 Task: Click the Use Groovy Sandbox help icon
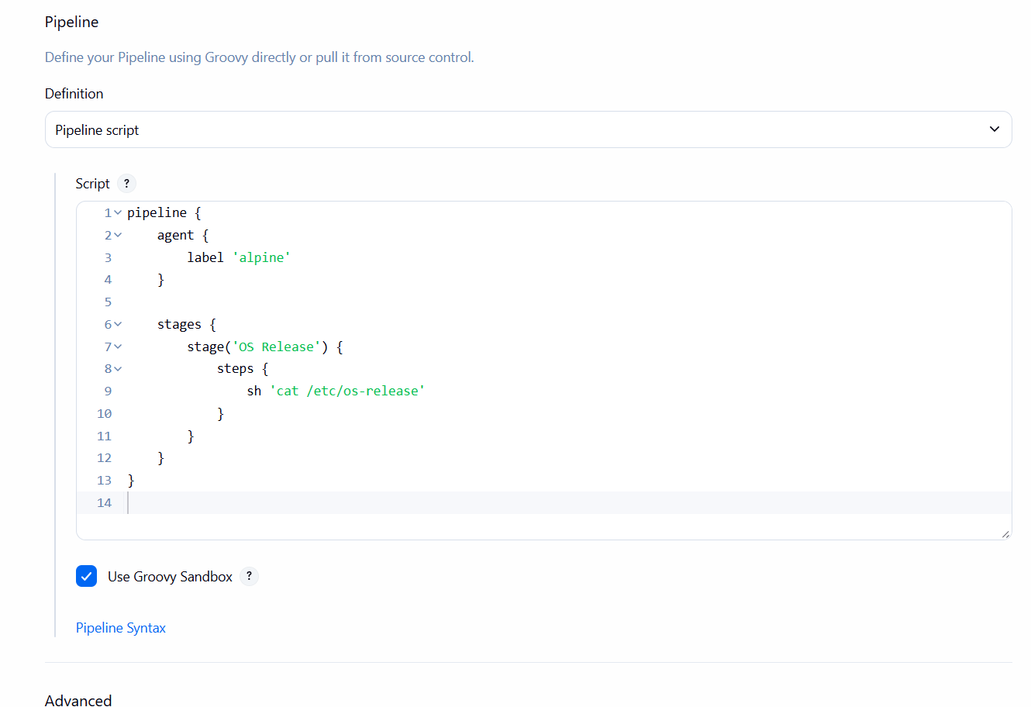tap(249, 576)
